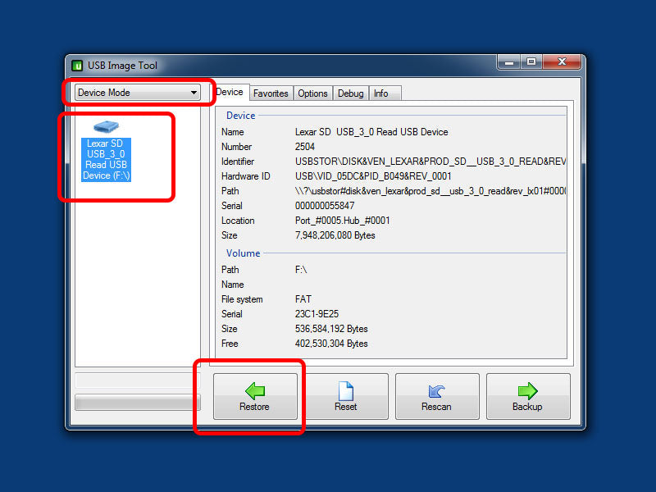Image resolution: width=656 pixels, height=492 pixels.
Task: Click the progress bar under the device list
Action: [x=138, y=403]
